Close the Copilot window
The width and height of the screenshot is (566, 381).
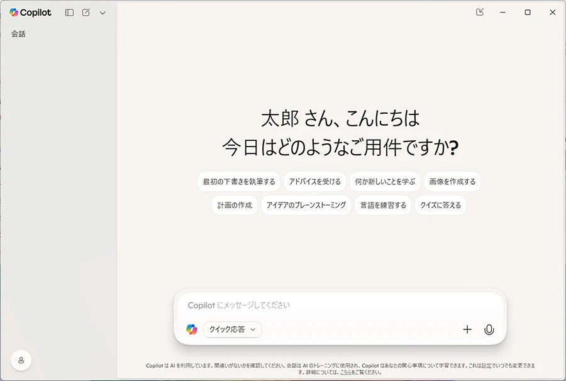(x=552, y=13)
